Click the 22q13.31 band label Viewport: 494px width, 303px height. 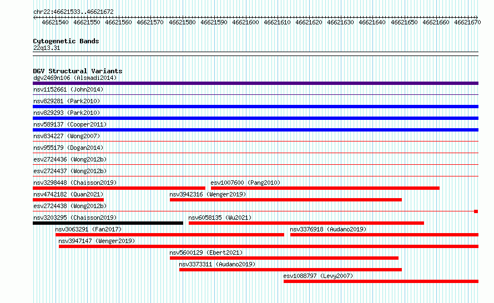(47, 48)
